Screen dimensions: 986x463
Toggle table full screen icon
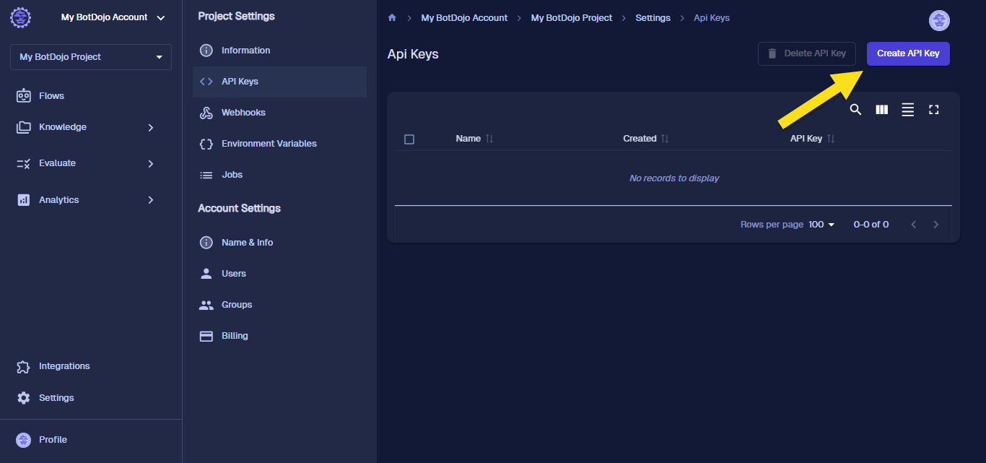[x=934, y=110]
